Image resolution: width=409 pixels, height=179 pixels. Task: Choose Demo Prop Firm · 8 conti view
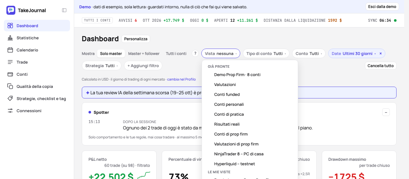click(x=250, y=75)
